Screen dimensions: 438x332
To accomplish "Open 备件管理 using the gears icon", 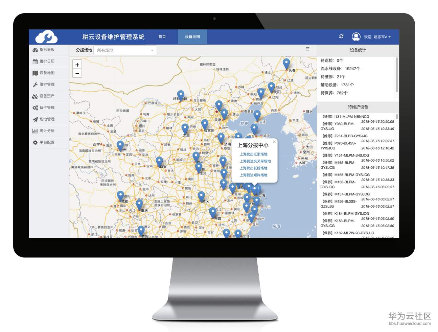I will (35, 108).
